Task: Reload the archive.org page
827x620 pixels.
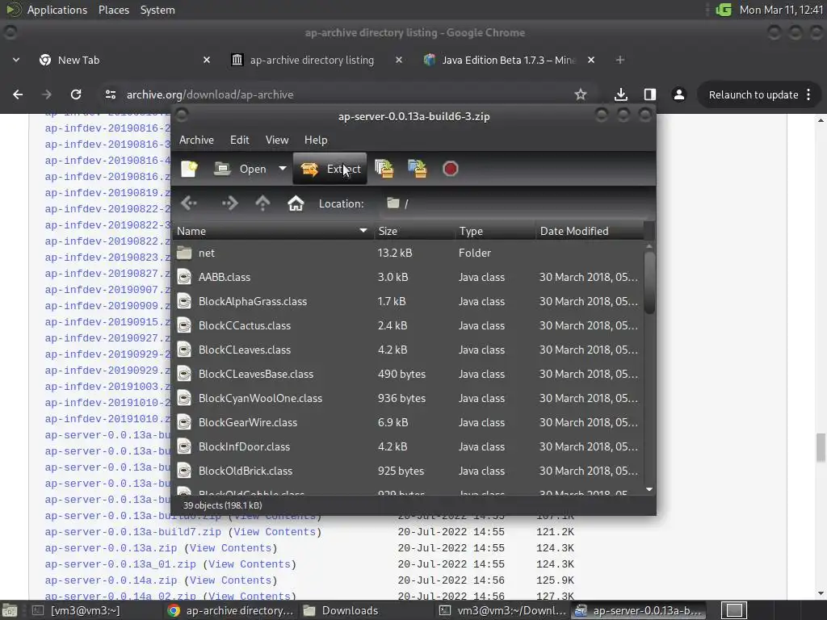Action: (76, 94)
